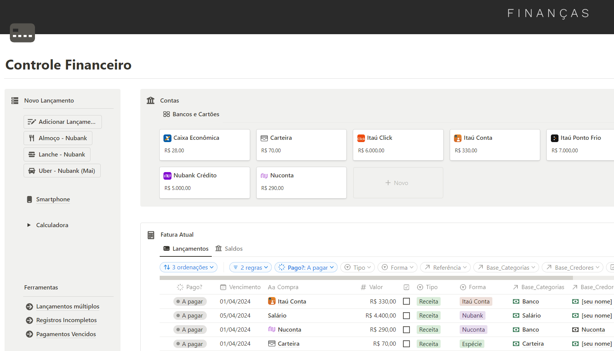Click the Itaú Click orange icon
The height and width of the screenshot is (351, 614).
pyautogui.click(x=361, y=138)
